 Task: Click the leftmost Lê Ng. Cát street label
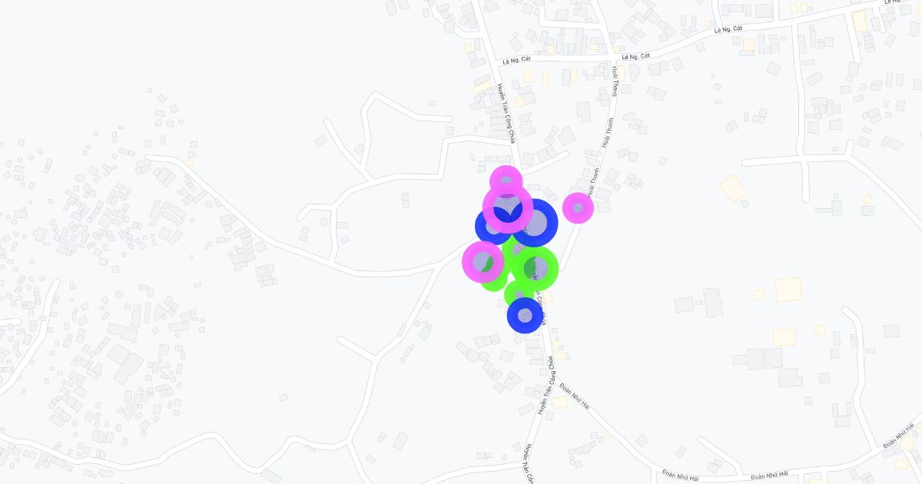coord(516,60)
